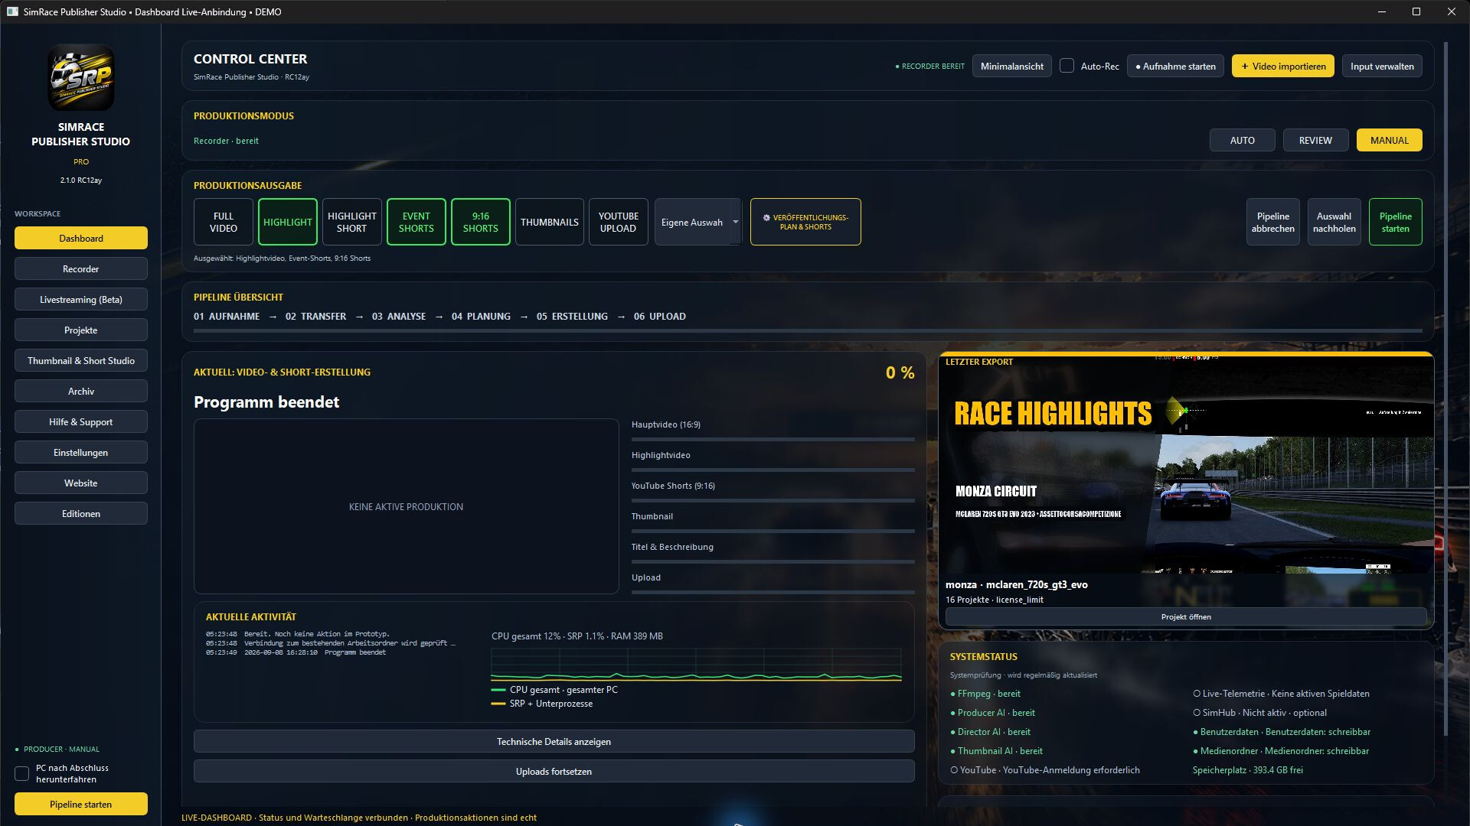The height and width of the screenshot is (826, 1470).
Task: Go to Livestreaming (Beta) page
Action: point(81,299)
